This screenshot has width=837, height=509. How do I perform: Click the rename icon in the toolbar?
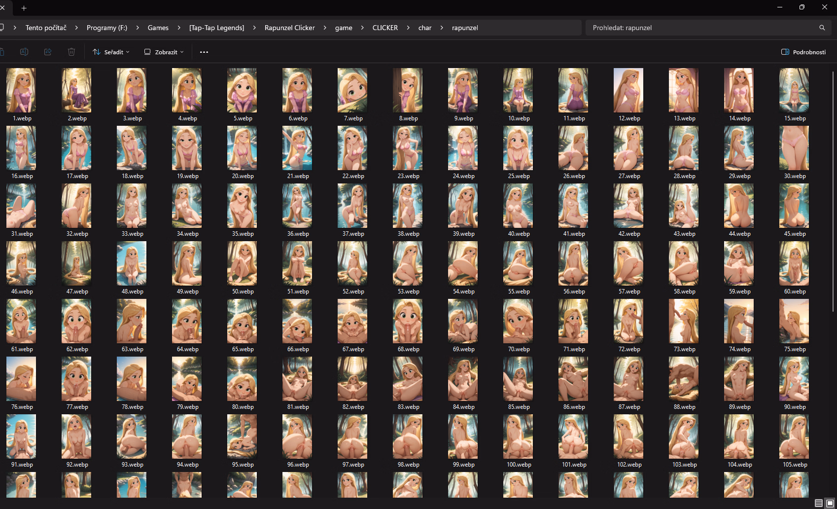click(x=24, y=52)
